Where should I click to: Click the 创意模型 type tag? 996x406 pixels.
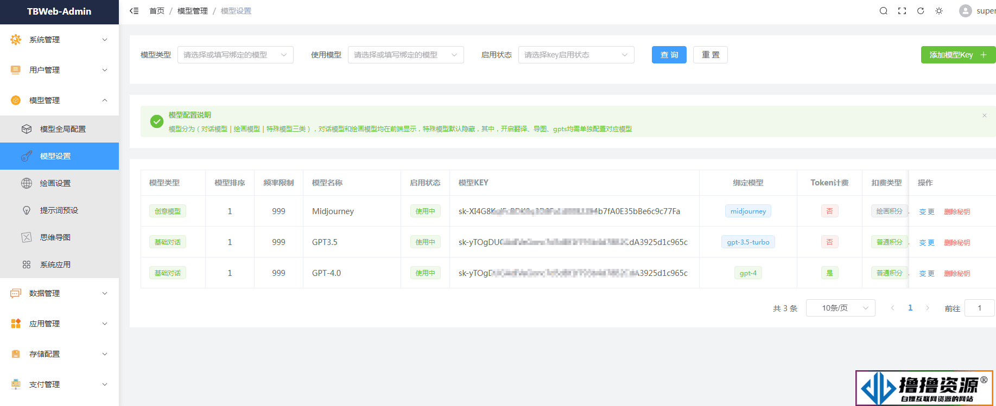[x=168, y=211]
